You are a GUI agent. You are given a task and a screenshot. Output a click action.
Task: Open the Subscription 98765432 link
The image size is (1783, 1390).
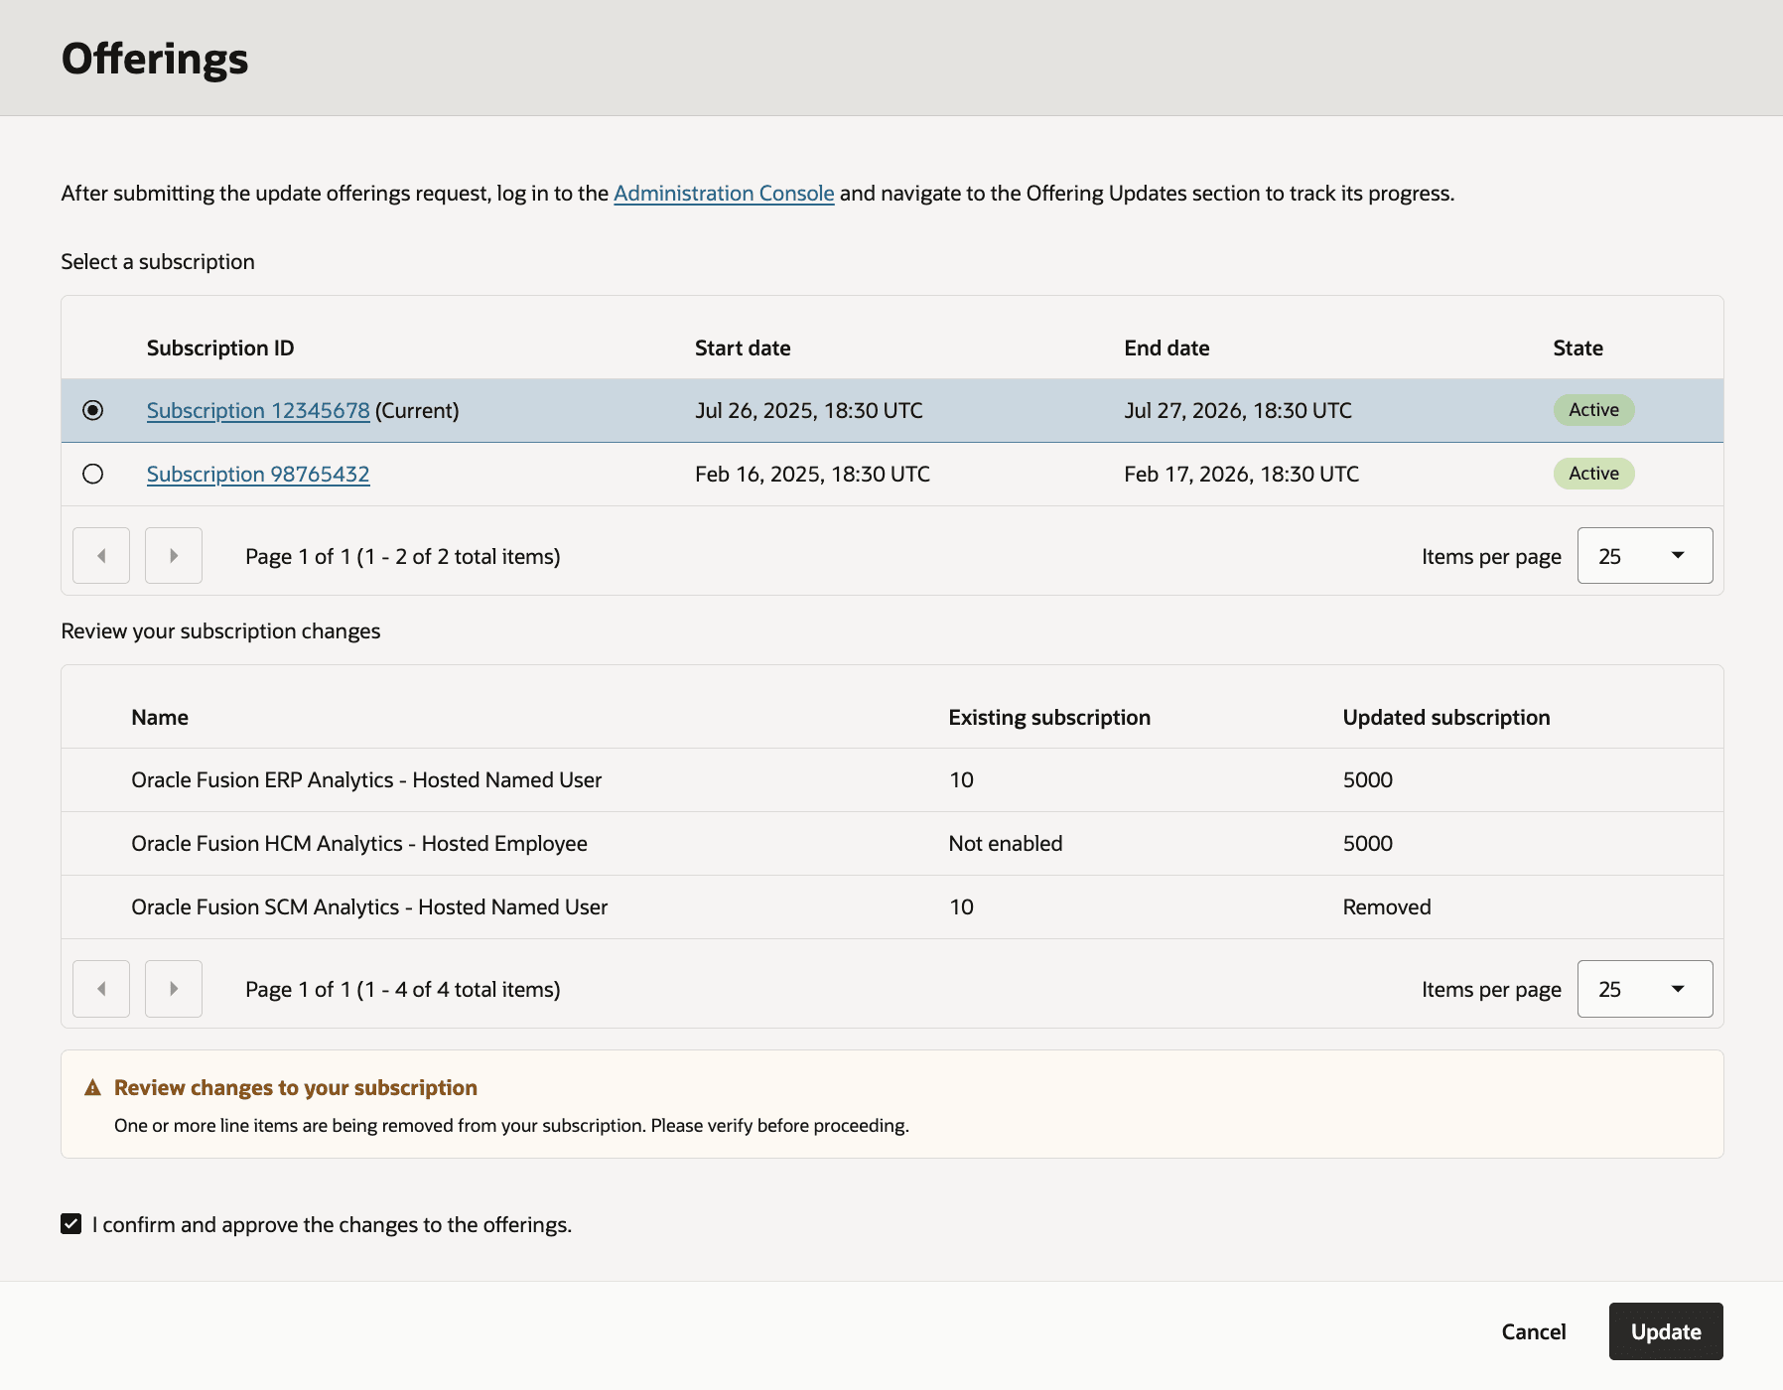pyautogui.click(x=257, y=474)
